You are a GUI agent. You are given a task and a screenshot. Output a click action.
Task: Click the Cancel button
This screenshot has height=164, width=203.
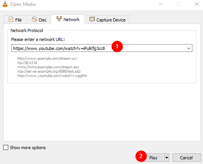pyautogui.click(x=187, y=158)
